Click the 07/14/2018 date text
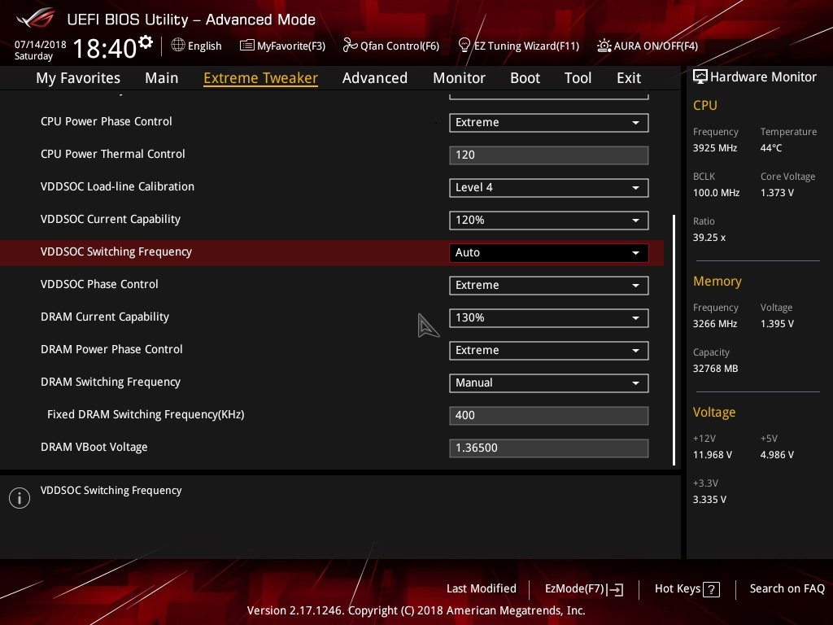 click(x=41, y=45)
